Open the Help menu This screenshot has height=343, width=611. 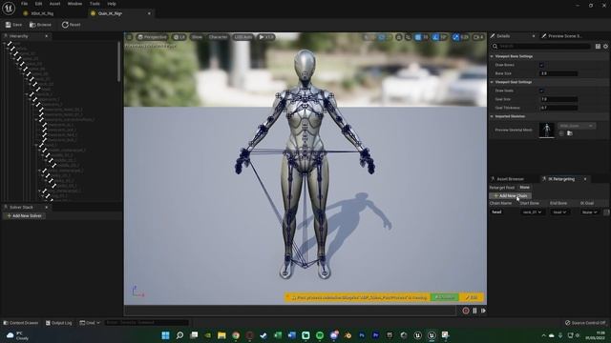(112, 4)
